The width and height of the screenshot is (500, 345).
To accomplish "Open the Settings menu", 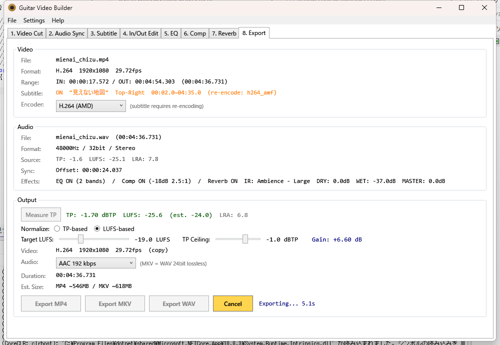I will point(34,20).
